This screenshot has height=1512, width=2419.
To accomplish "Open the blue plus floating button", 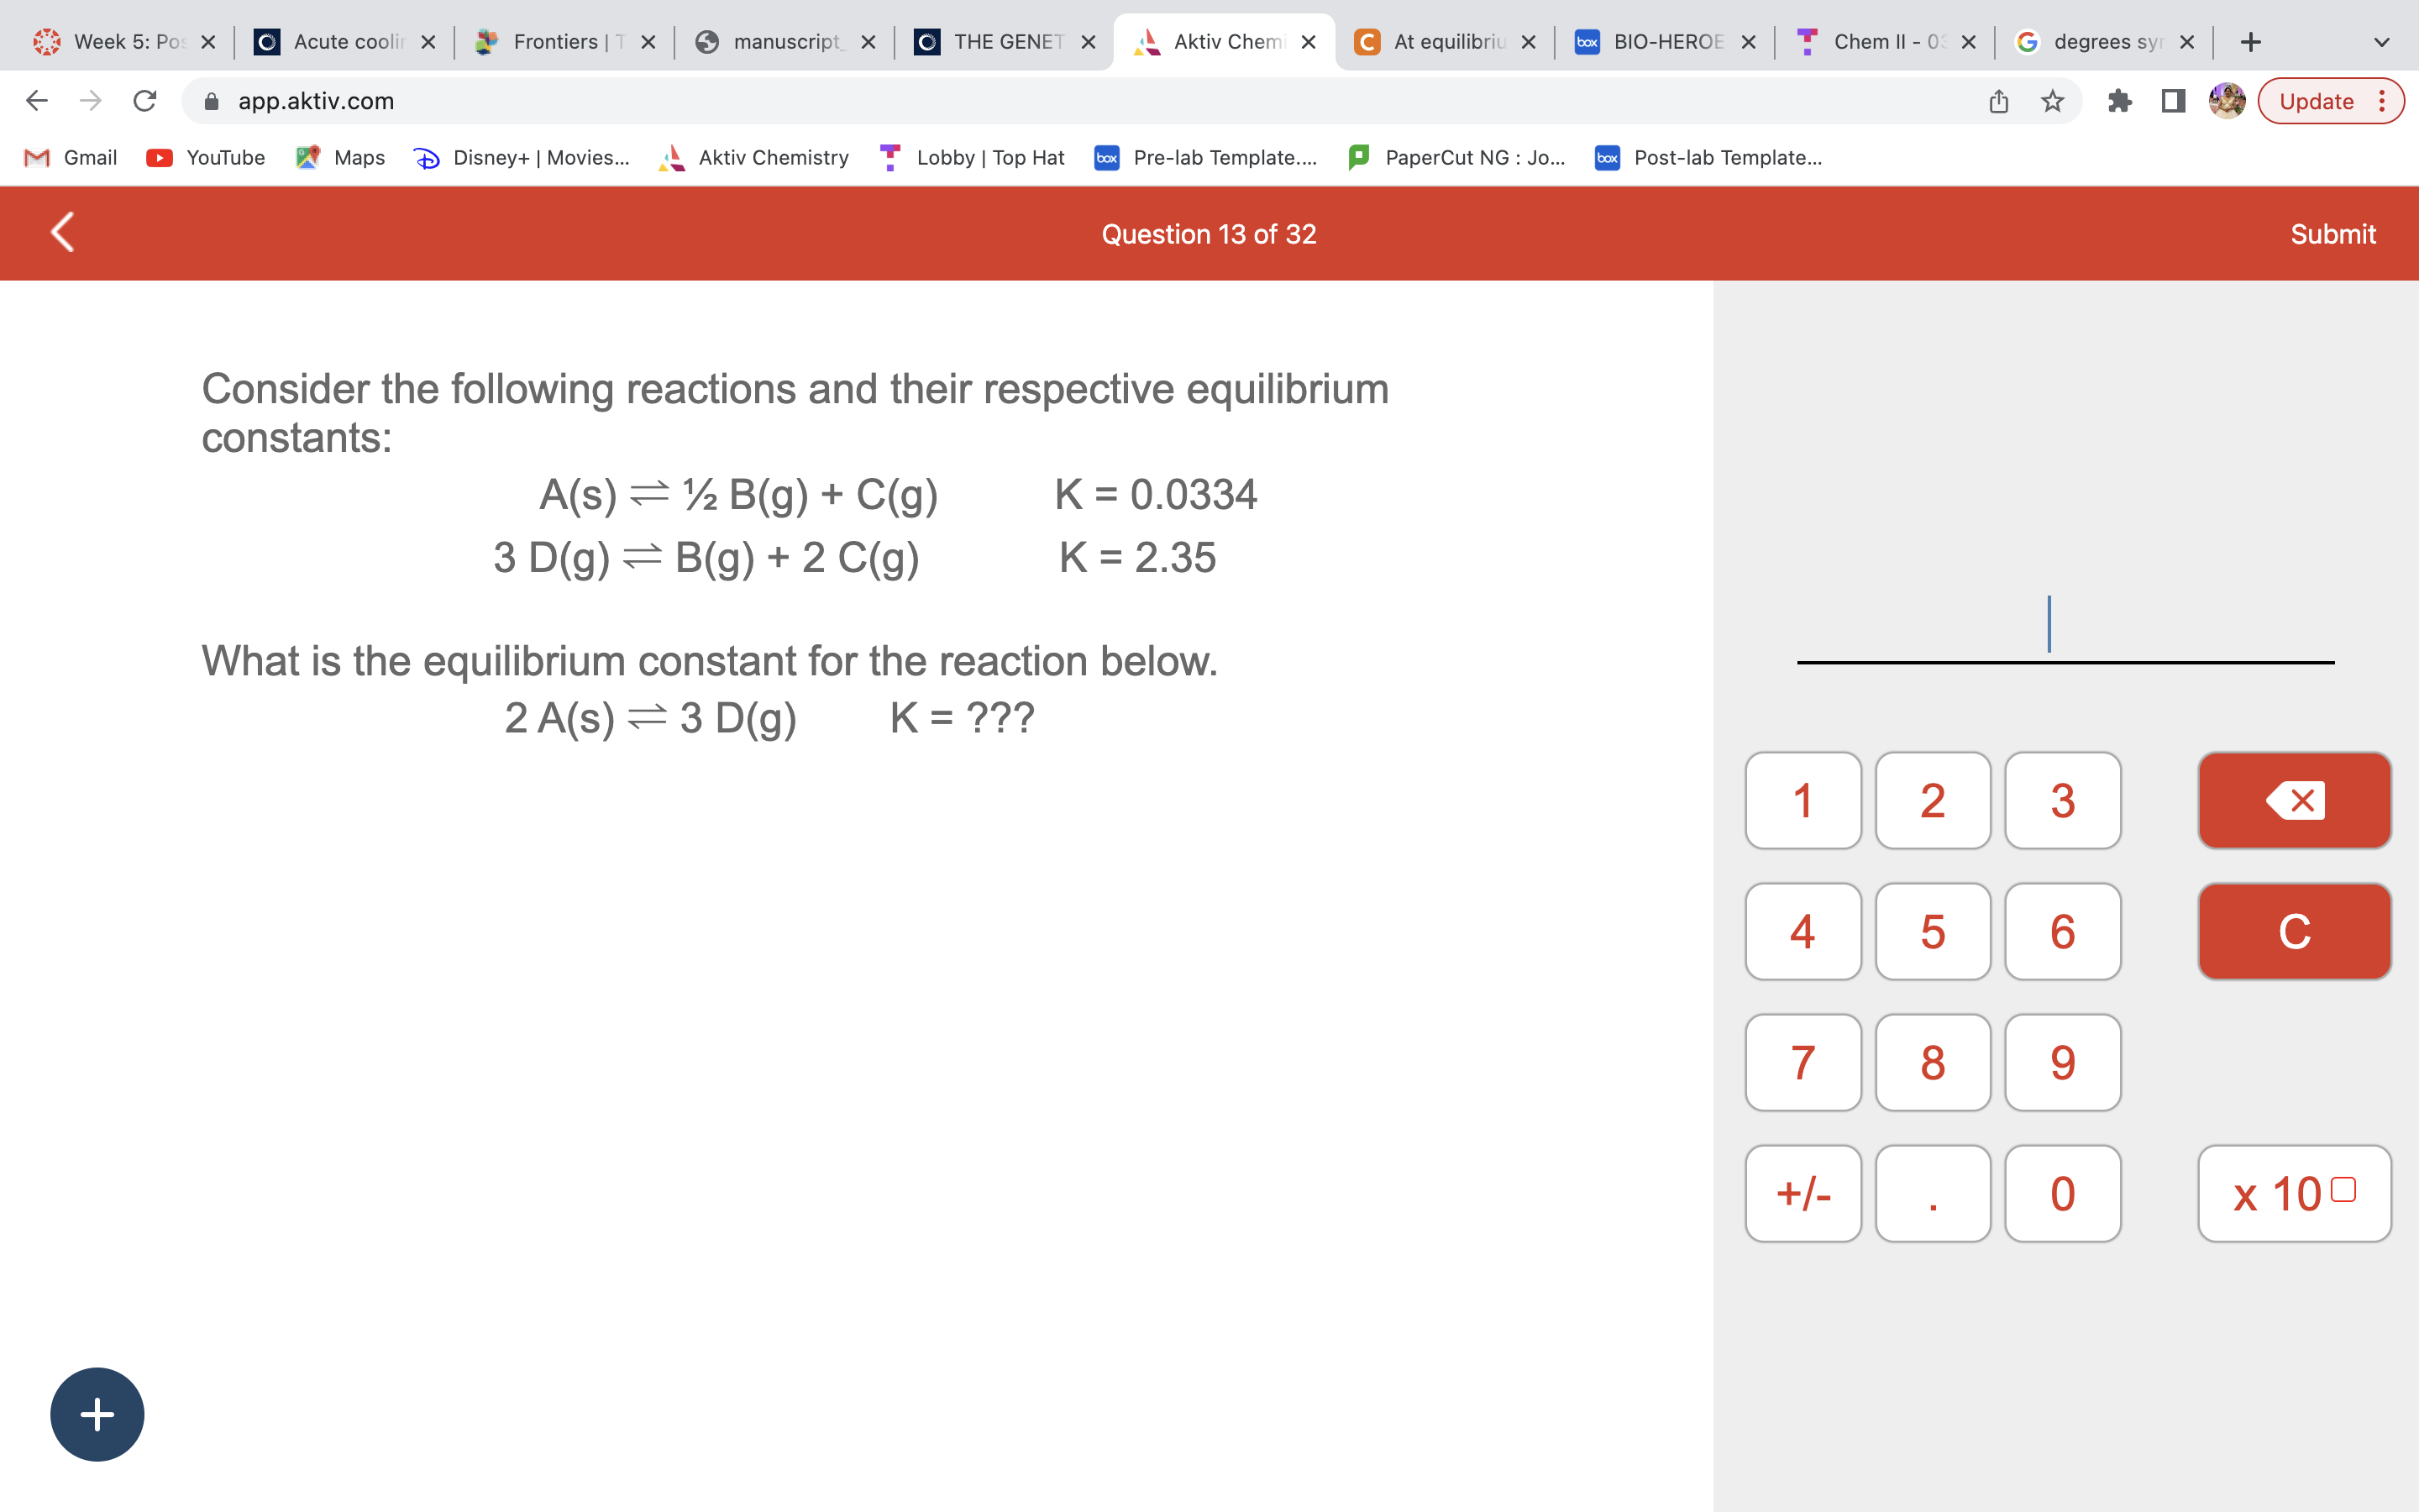I will [97, 1414].
